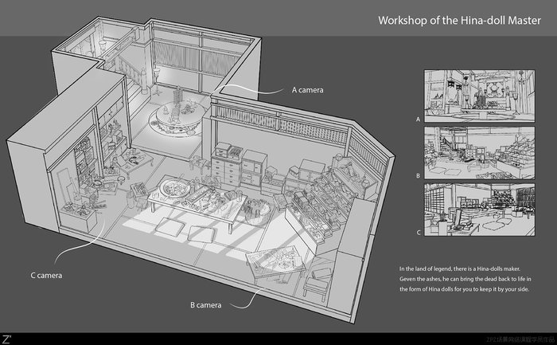Click the Z logo in bottom-left corner
557x345 pixels.
click(7, 339)
